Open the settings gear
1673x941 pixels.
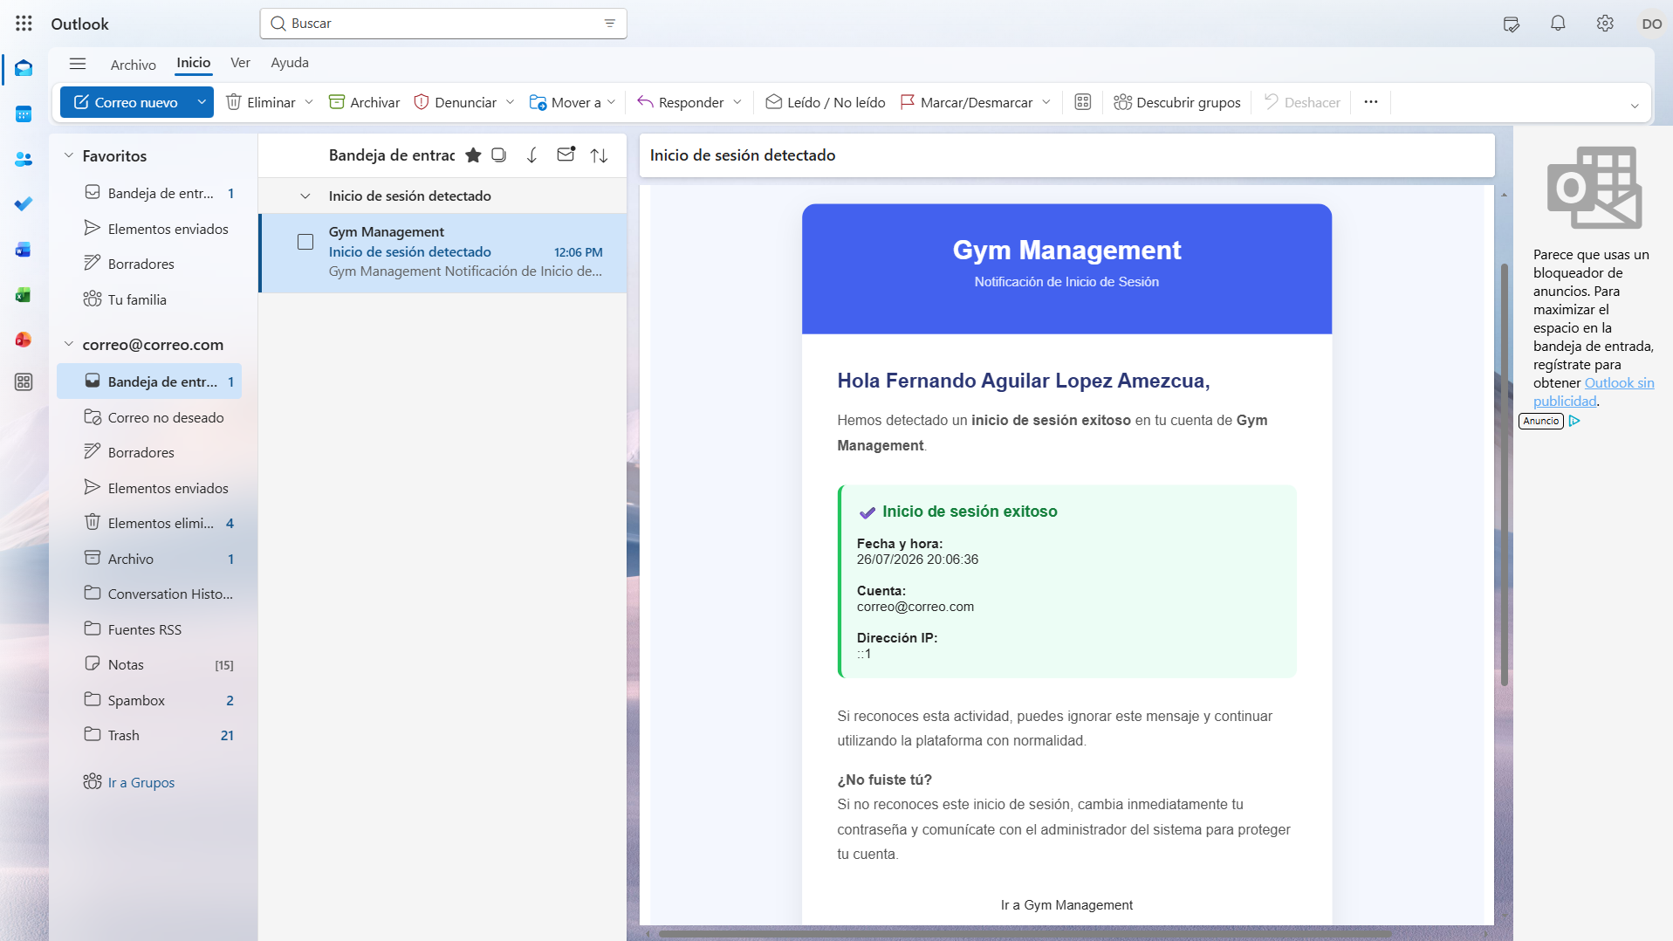pos(1605,24)
